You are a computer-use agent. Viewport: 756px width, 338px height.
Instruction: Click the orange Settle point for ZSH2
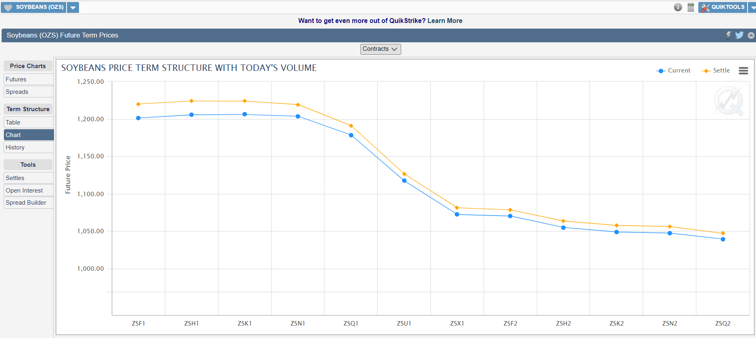tap(563, 221)
